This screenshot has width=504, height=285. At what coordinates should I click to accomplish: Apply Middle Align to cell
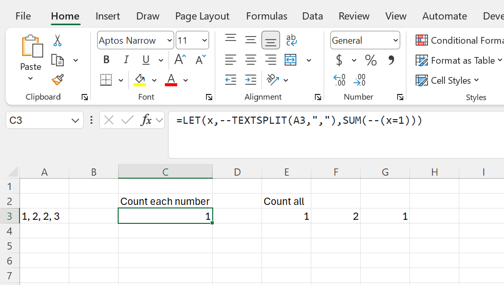[250, 40]
